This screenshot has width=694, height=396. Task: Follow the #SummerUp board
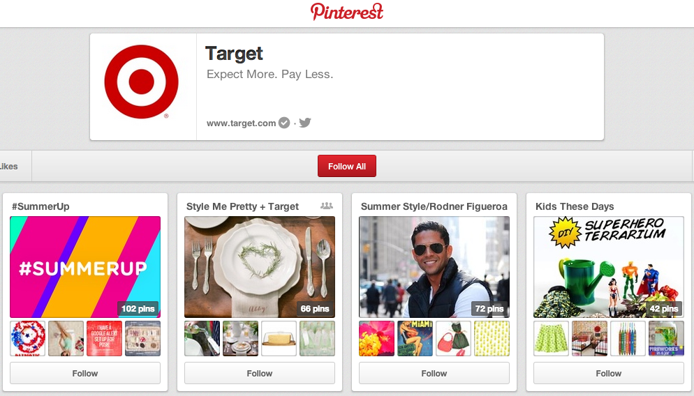(x=85, y=374)
